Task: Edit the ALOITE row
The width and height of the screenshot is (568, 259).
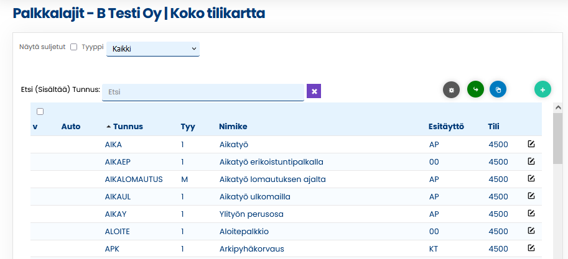Action: (x=531, y=231)
